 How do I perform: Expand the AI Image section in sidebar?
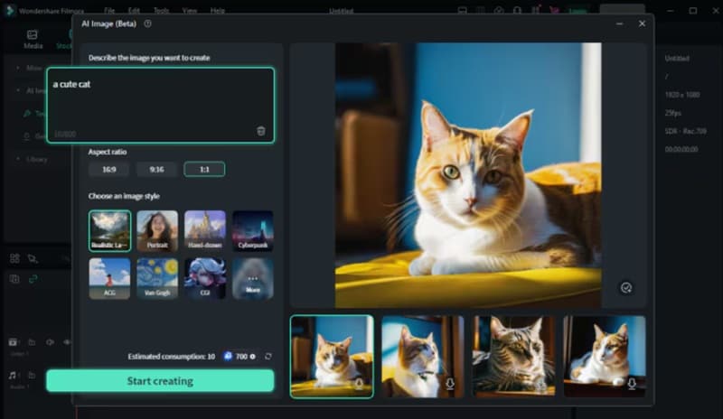(18, 90)
